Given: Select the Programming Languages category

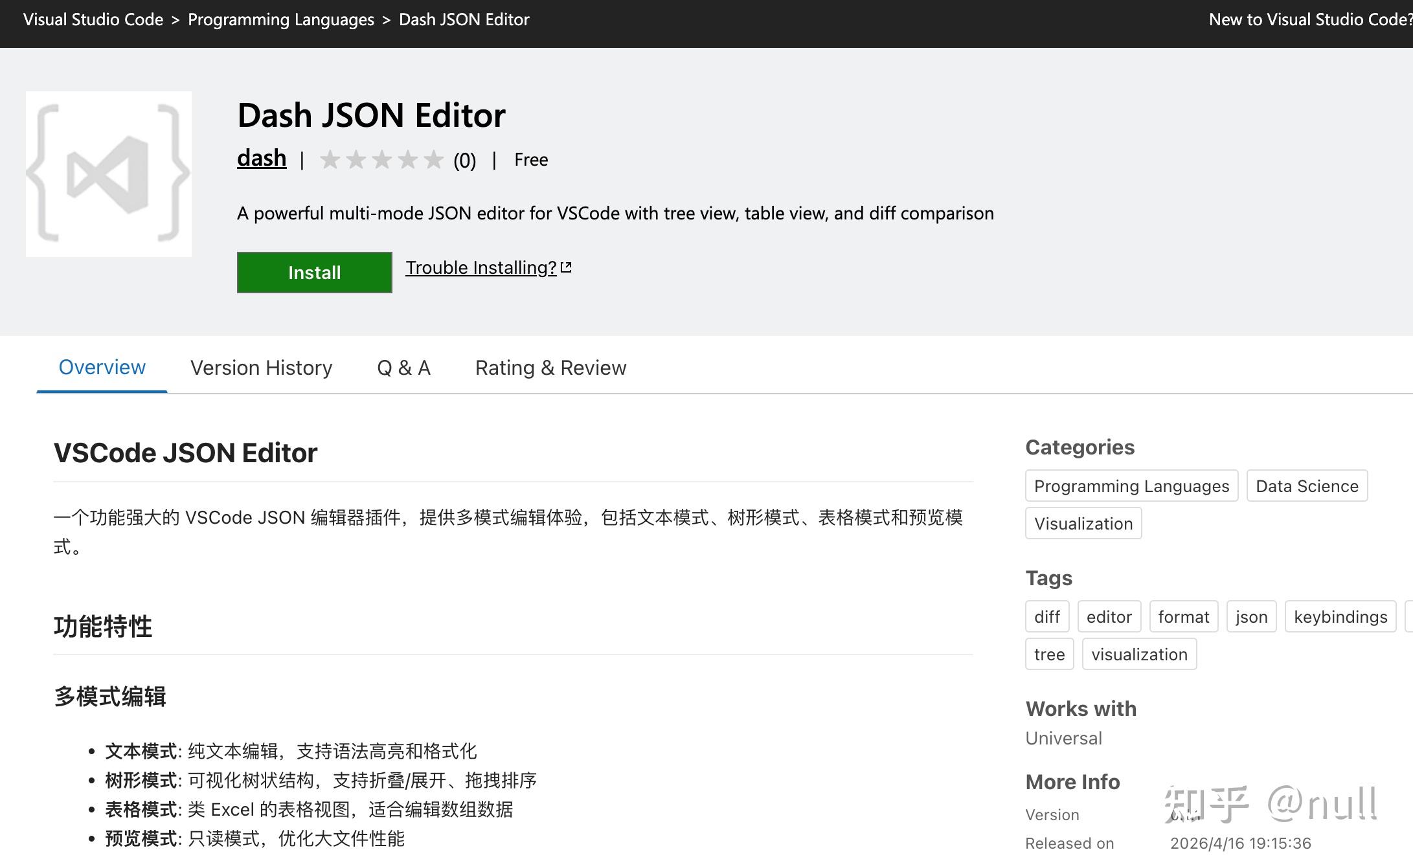Looking at the screenshot, I should pos(1132,486).
